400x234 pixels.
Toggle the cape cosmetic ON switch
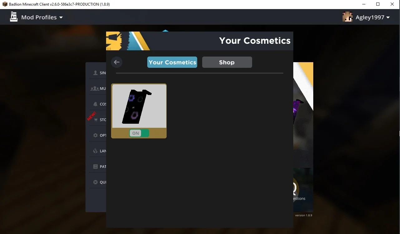(139, 133)
